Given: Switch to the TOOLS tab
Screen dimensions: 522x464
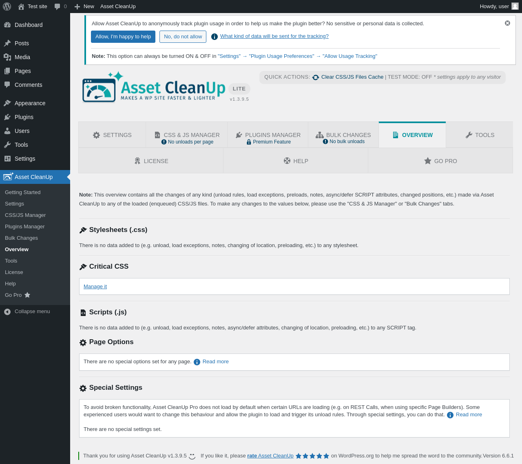Looking at the screenshot, I should click(480, 135).
